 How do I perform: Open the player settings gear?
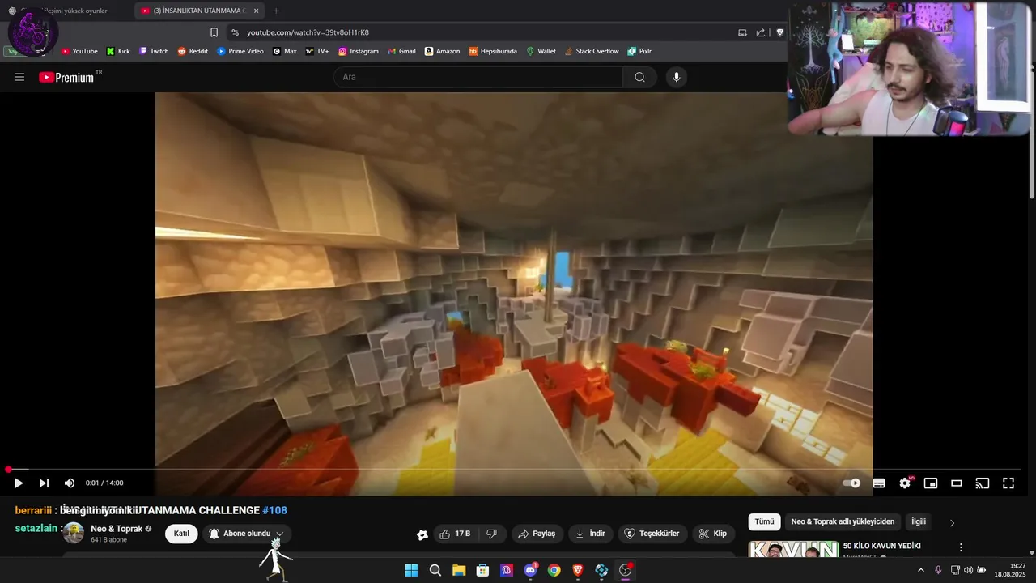click(905, 483)
